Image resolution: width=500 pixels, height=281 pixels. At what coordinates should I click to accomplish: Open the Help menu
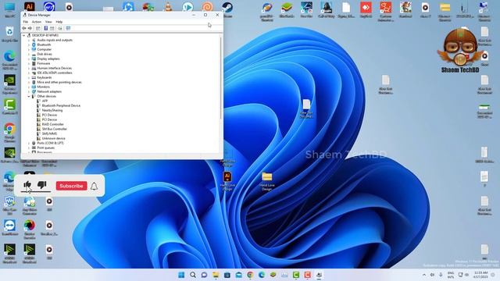(x=59, y=22)
